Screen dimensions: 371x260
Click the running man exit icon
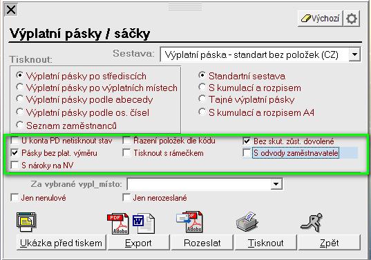[x=312, y=222]
